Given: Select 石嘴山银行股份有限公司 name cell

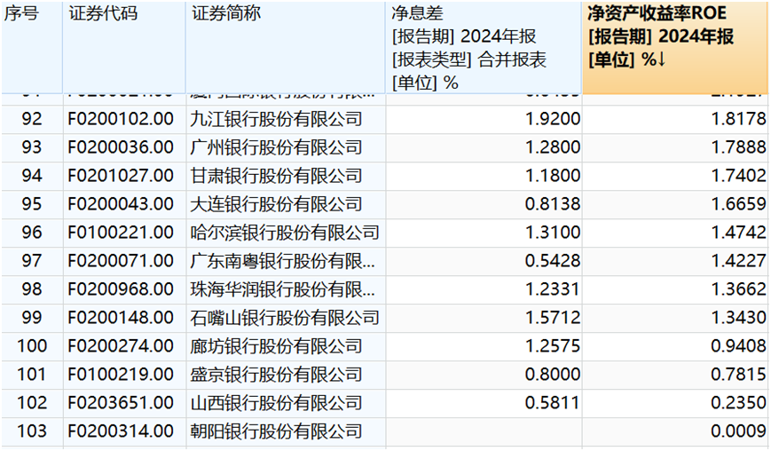Looking at the screenshot, I should pos(285,318).
